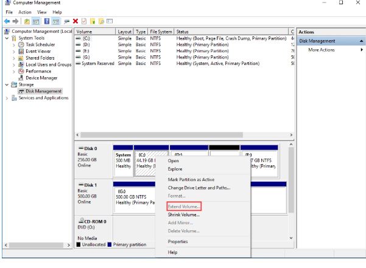The height and width of the screenshot is (268, 366).
Task: Sort the volume list by File System column
Action: 161,31
